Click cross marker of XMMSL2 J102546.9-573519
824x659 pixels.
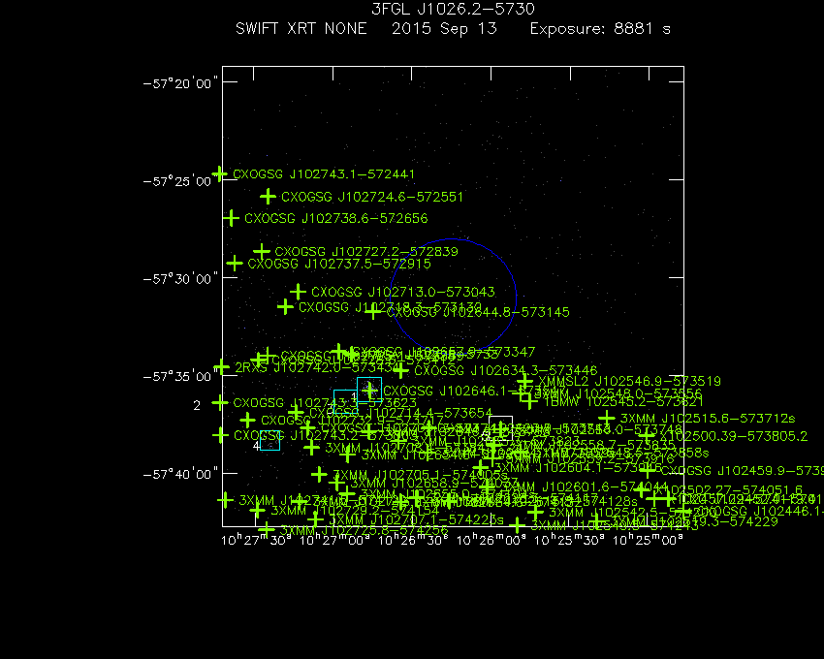coord(524,381)
